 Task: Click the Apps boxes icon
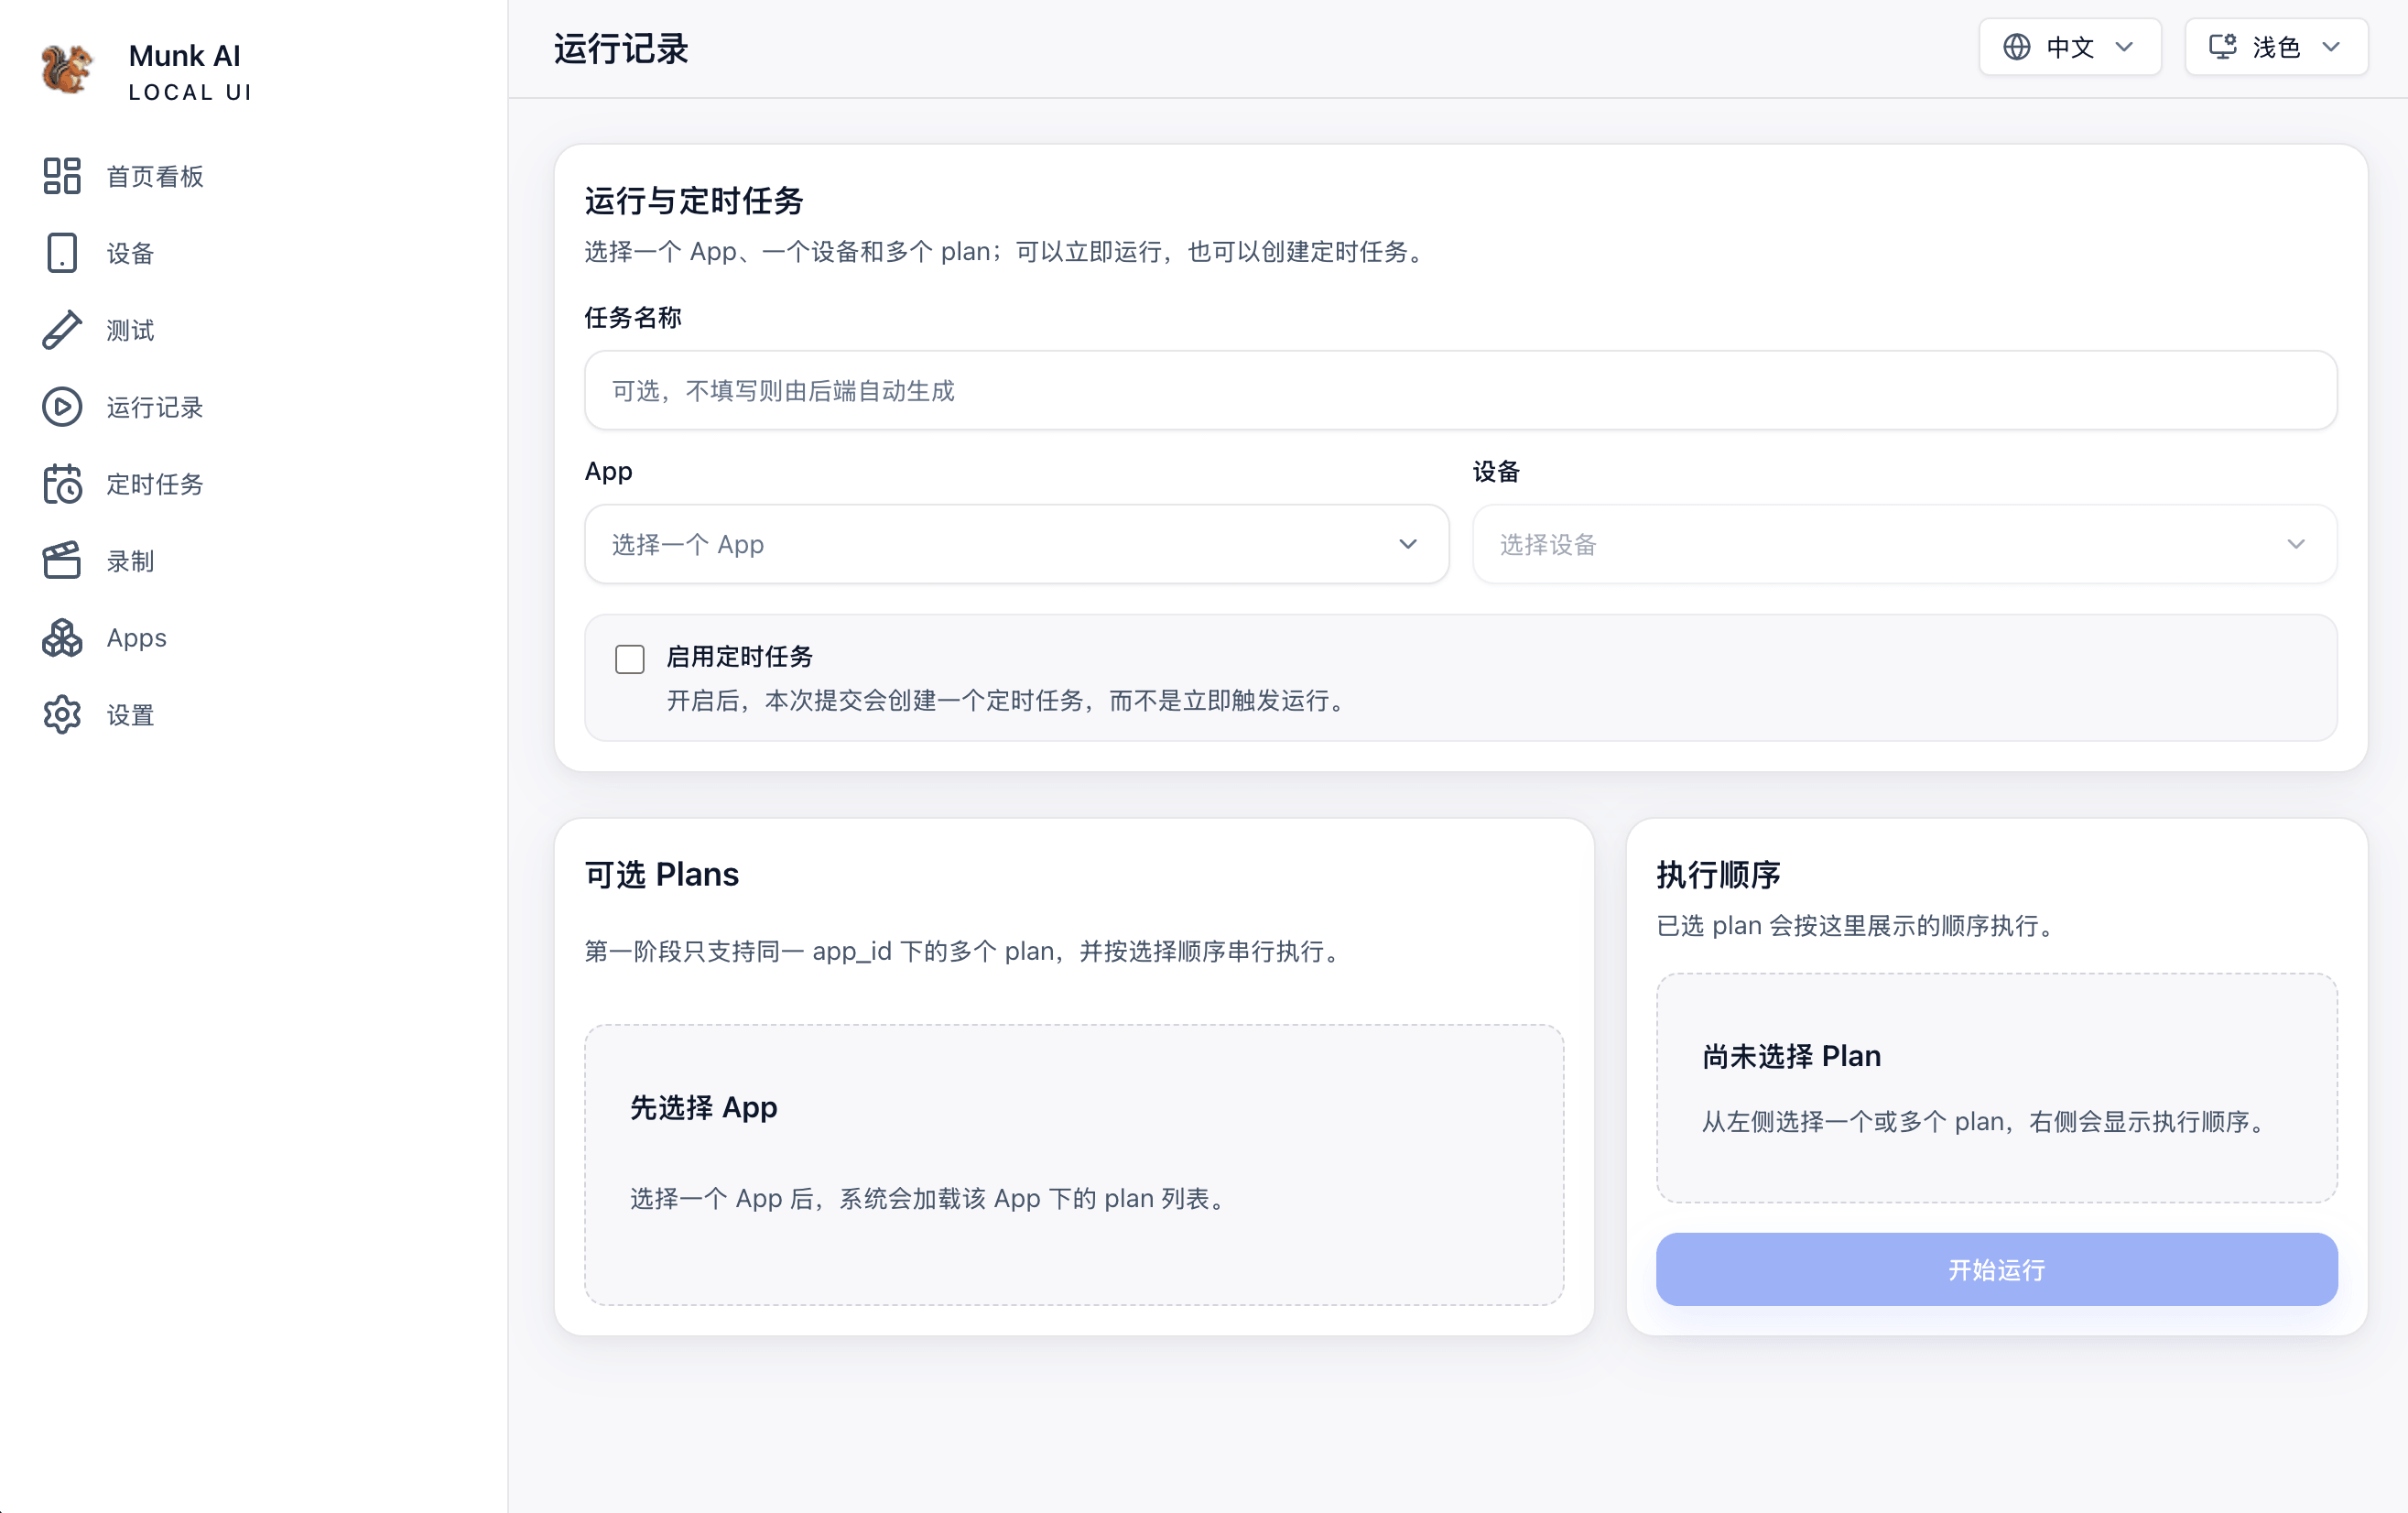[x=62, y=638]
